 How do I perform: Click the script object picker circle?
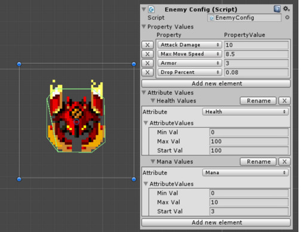287,17
